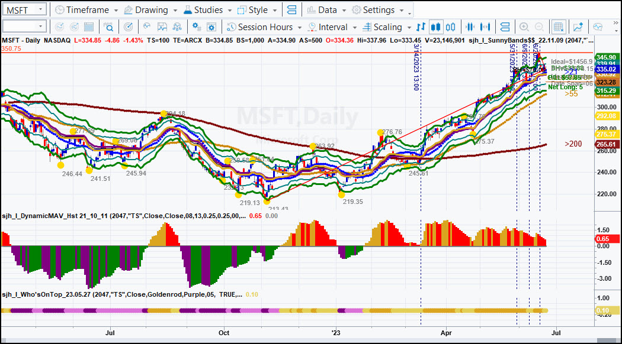Image resolution: width=622 pixels, height=344 pixels.
Task: Expand the Interval dropdown arrow
Action: point(355,27)
